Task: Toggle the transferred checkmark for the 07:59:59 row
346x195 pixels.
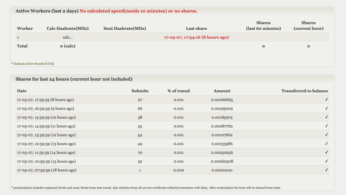Action: coord(326,170)
